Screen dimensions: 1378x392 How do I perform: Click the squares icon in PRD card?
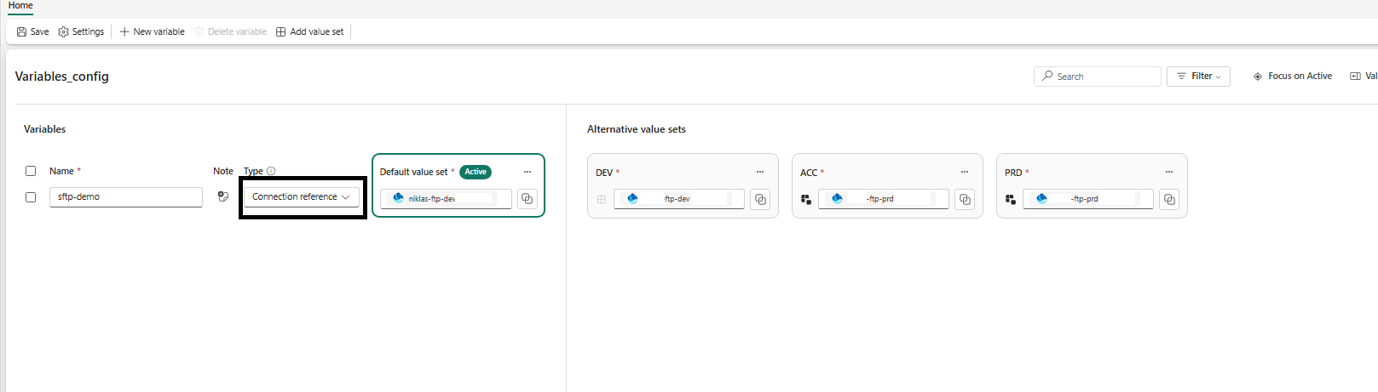click(x=1011, y=200)
